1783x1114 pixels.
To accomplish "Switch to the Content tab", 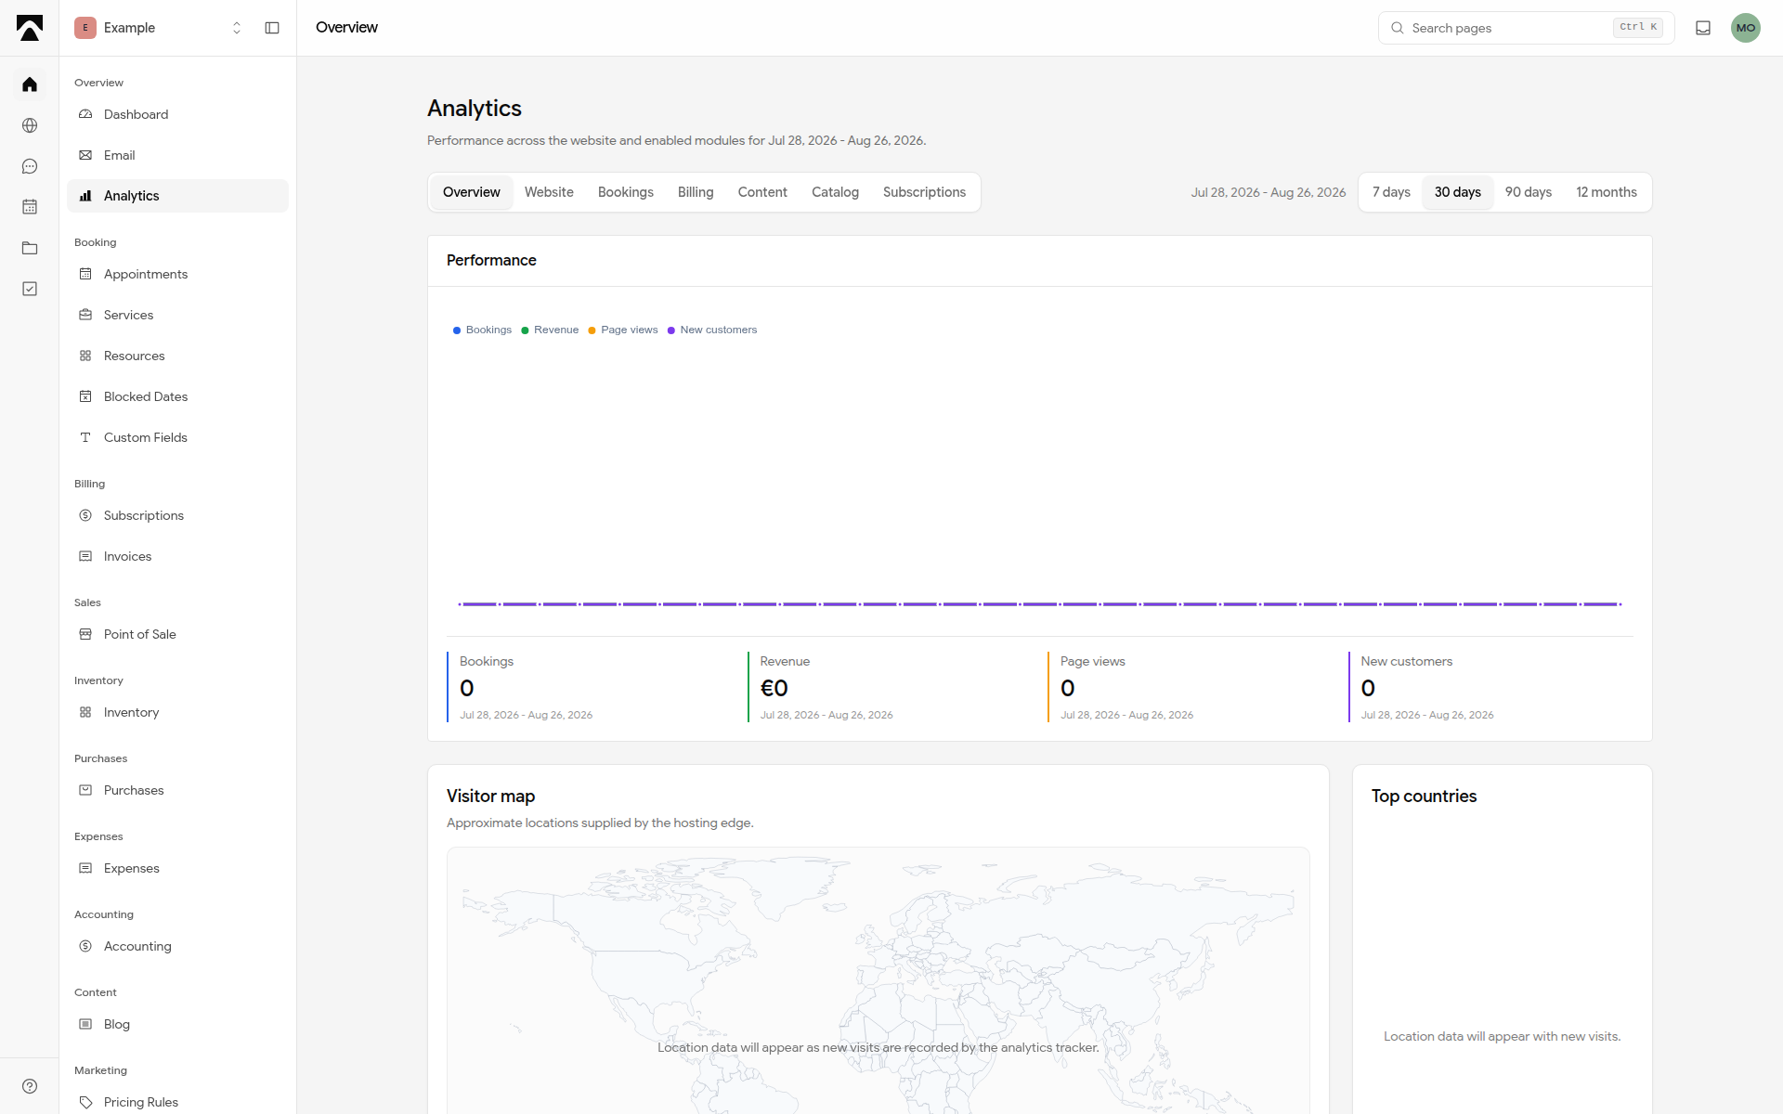I will [x=762, y=192].
